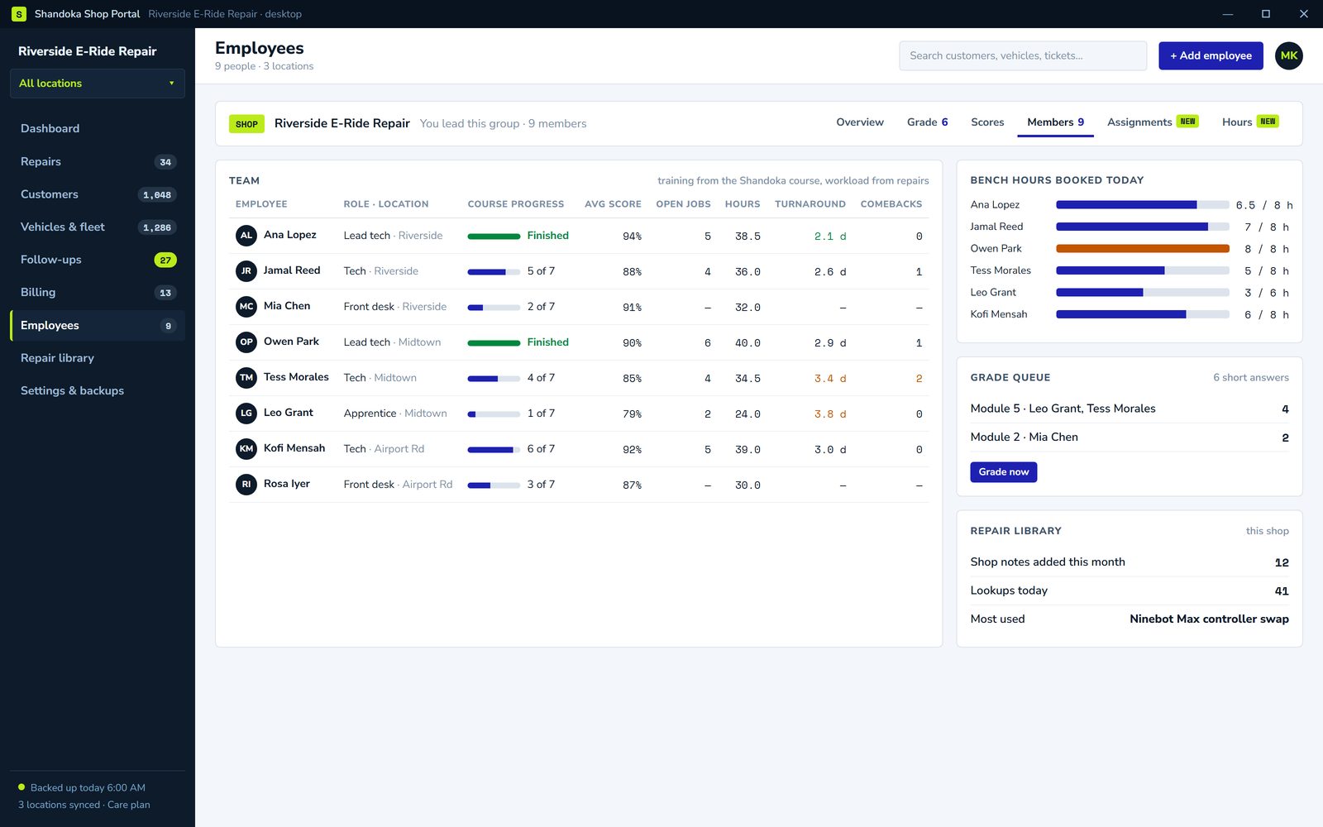Click the Module 2 · Mia Chen row
The height and width of the screenshot is (827, 1323).
tap(1130, 437)
